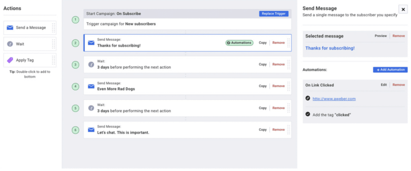Click 3 days text in step 3
The width and height of the screenshot is (411, 171).
pos(103,68)
